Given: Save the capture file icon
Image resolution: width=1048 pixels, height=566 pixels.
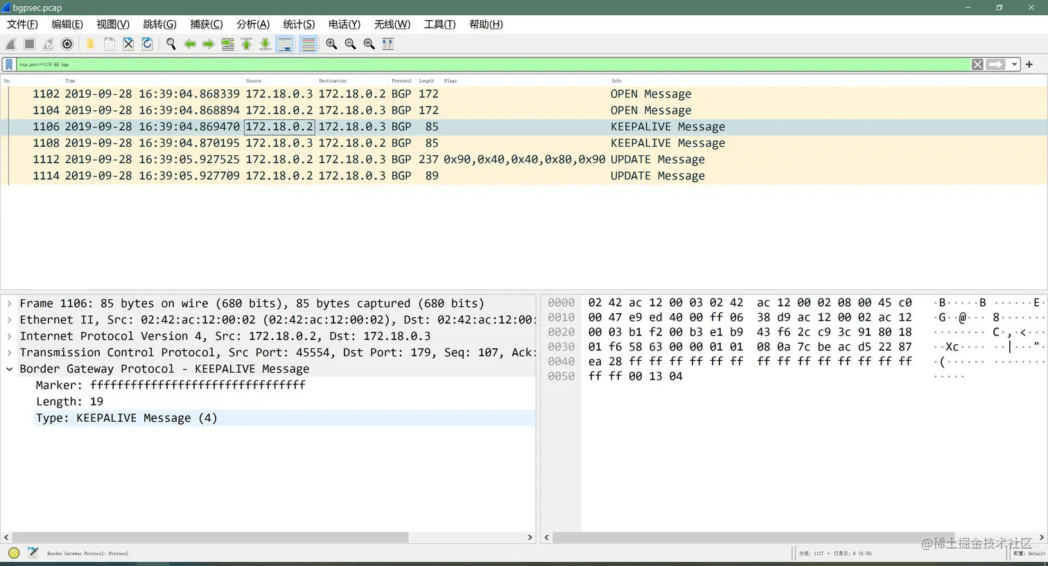Looking at the screenshot, I should click(110, 44).
